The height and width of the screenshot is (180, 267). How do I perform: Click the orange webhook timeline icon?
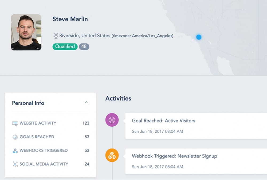pyautogui.click(x=112, y=155)
